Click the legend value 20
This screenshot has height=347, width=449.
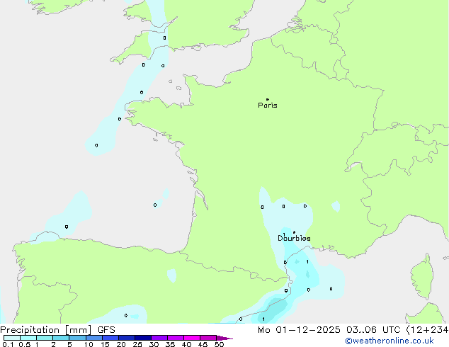coord(121,344)
